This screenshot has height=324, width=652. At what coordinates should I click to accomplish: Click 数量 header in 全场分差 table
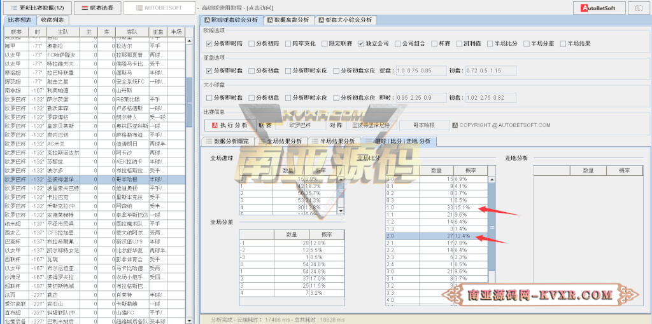point(292,235)
